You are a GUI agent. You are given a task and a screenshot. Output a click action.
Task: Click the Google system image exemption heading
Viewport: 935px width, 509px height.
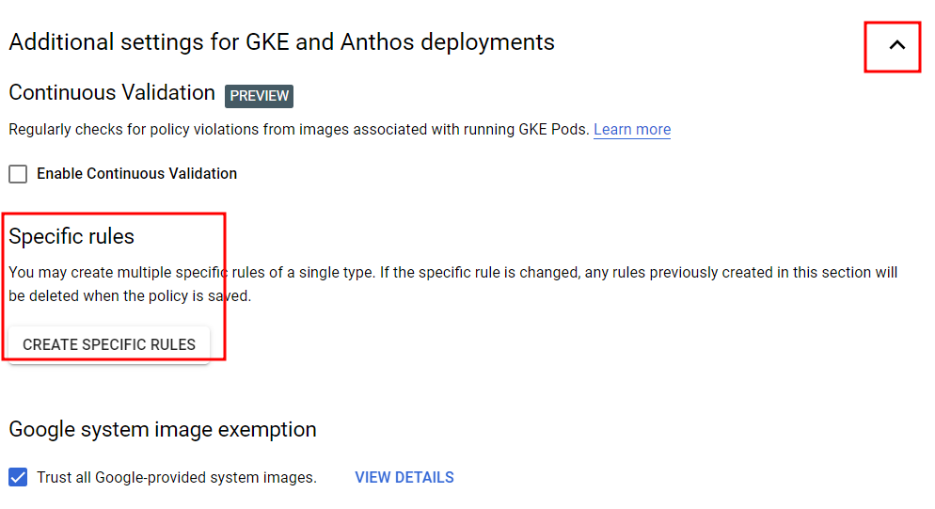click(x=162, y=430)
